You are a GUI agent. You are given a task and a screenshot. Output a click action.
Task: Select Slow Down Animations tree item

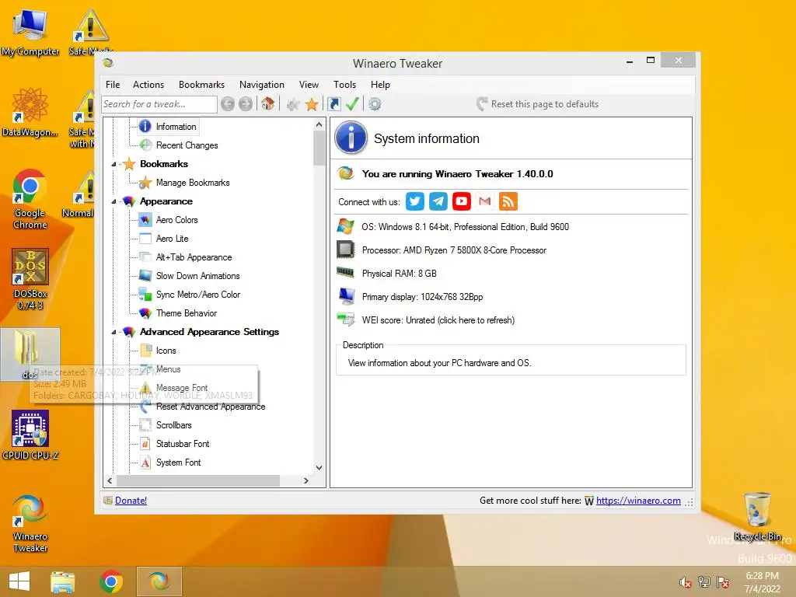(197, 276)
